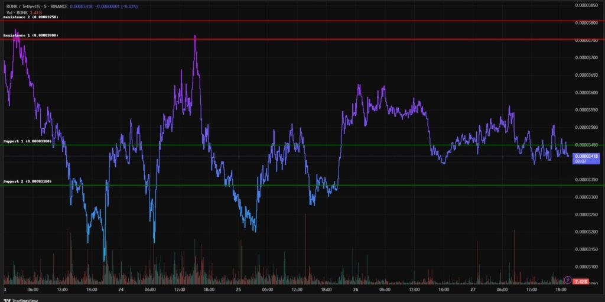Click the 0.00003250 price axis label
This screenshot has height=302, width=605.
coord(587,215)
